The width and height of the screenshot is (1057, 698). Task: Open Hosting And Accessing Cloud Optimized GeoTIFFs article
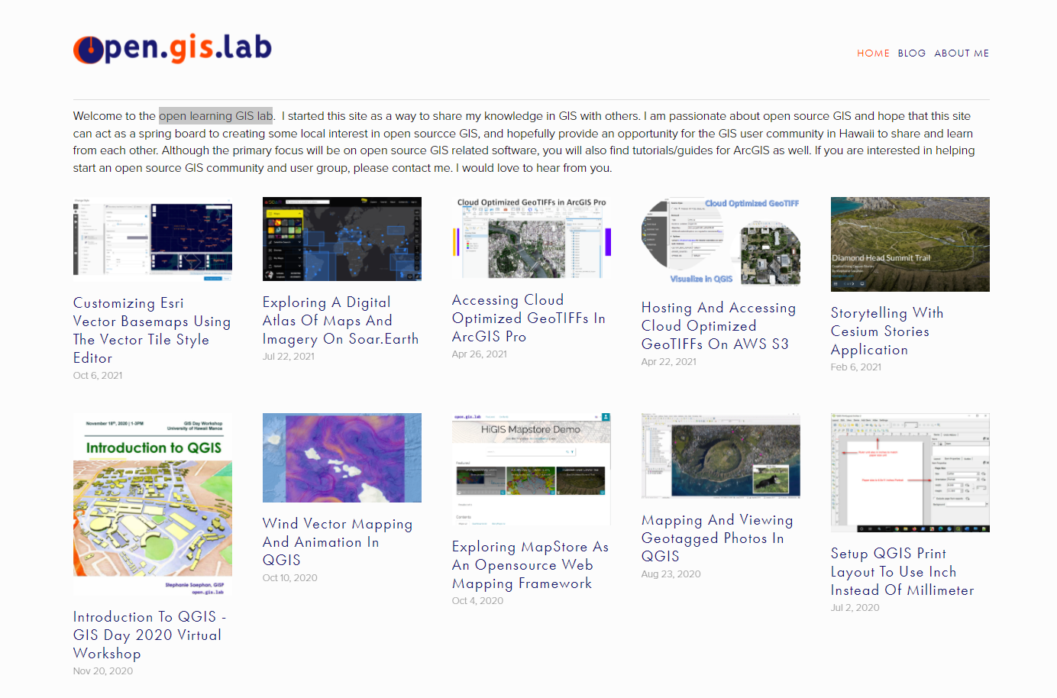point(719,325)
